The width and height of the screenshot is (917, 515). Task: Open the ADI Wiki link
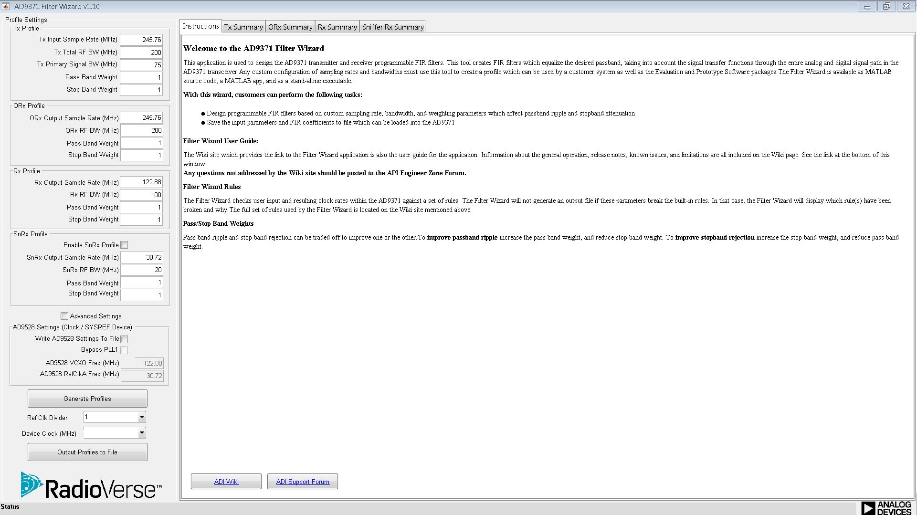226,482
